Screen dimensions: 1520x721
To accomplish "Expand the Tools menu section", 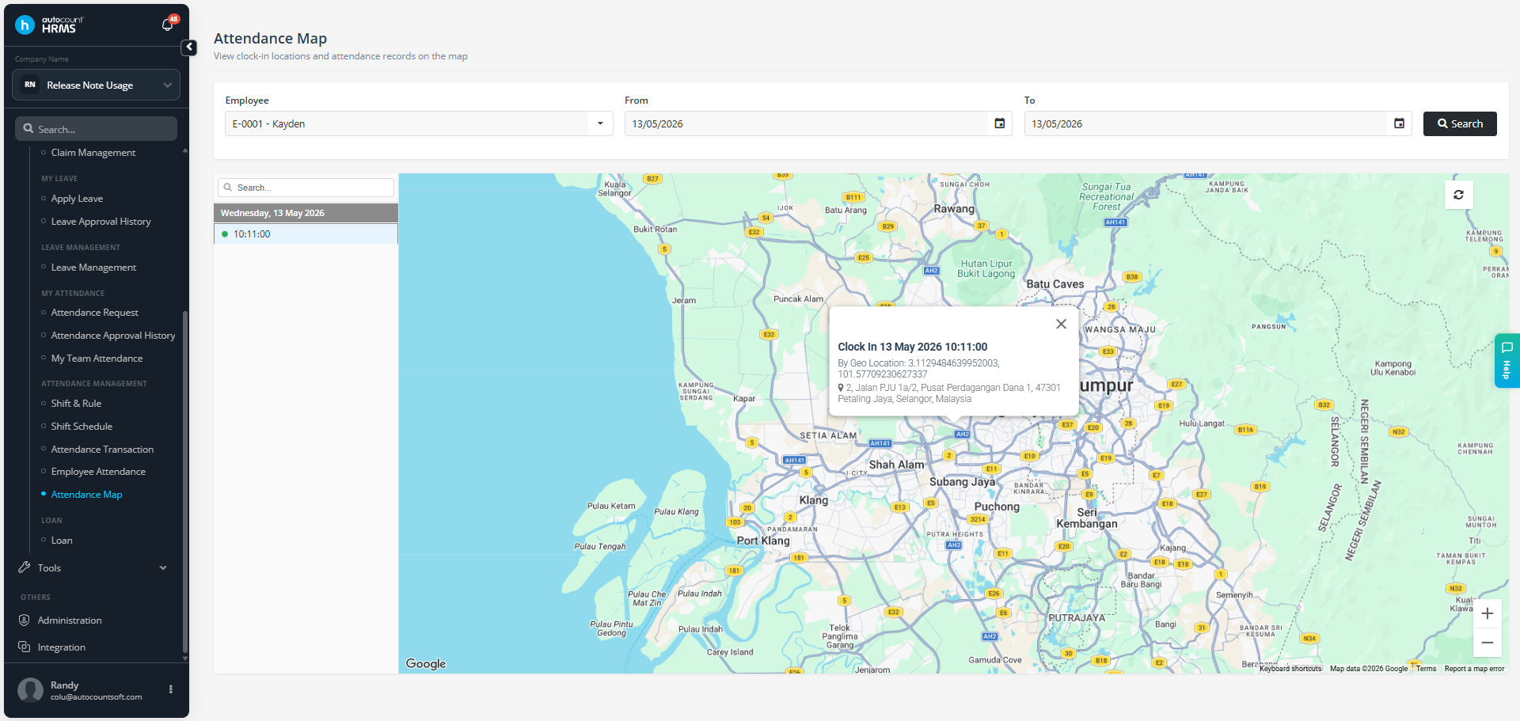I will tap(94, 568).
